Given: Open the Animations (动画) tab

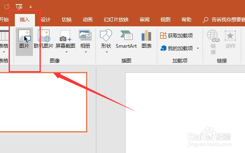Looking at the screenshot, I should [87, 20].
